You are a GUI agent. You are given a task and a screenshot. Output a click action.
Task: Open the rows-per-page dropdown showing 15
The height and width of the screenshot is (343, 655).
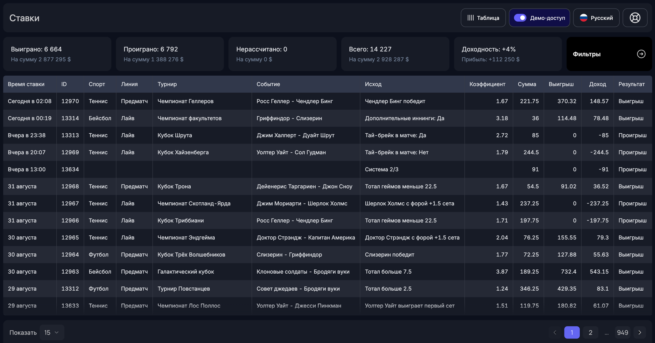pos(52,333)
